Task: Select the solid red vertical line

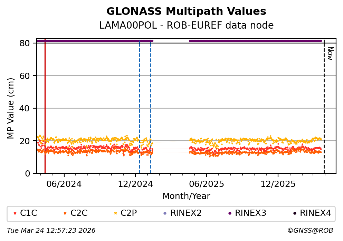Action: coord(45,103)
